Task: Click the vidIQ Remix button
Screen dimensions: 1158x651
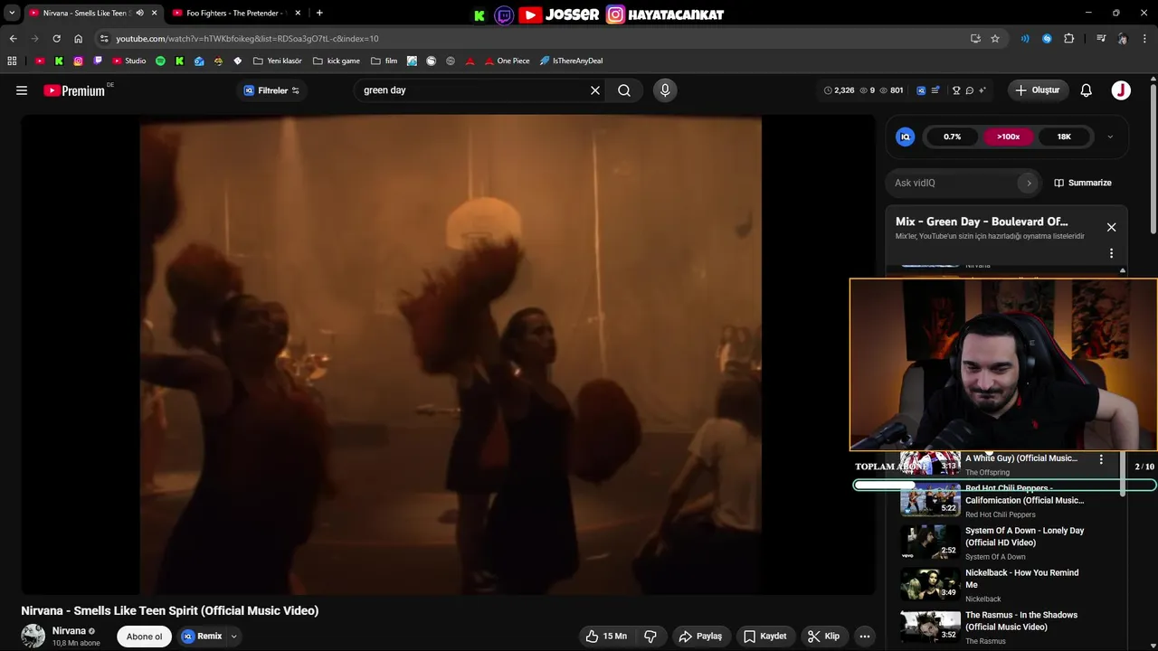Action: [202, 637]
